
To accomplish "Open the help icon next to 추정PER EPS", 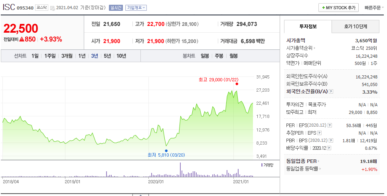I will point(319,133).
